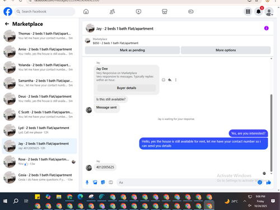Open the emoji picker in message box

pyautogui.click(x=260, y=182)
